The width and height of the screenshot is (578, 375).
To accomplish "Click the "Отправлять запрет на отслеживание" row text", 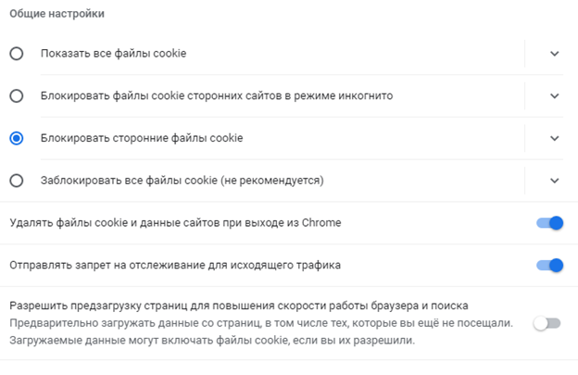I will pyautogui.click(x=174, y=266).
